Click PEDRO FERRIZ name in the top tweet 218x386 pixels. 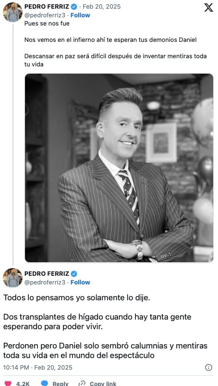[47, 7]
